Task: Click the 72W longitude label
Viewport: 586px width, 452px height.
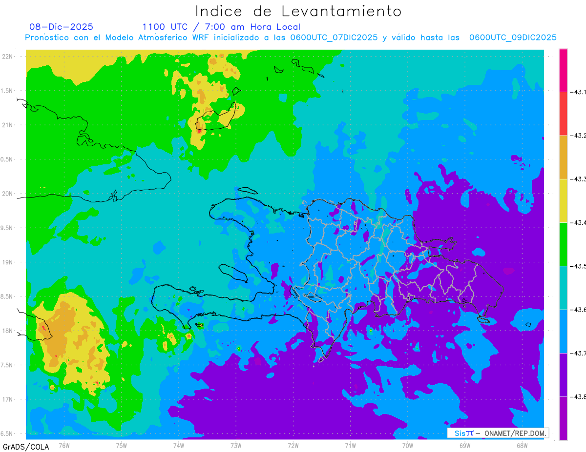Action: pos(293,445)
